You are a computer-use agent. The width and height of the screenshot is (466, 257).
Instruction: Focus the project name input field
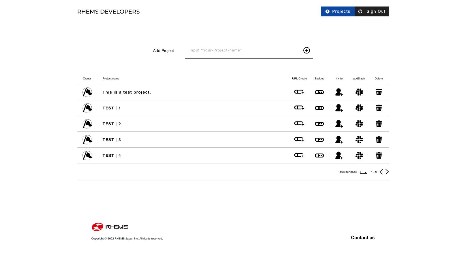pyautogui.click(x=244, y=50)
